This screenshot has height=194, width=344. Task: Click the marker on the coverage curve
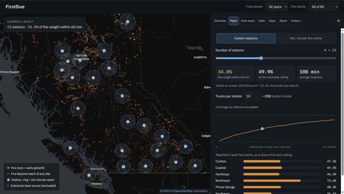262,128
